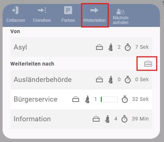This screenshot has height=142, width=164.
Task: Select the Nächste aufrufen tab label
Action: [121, 20]
